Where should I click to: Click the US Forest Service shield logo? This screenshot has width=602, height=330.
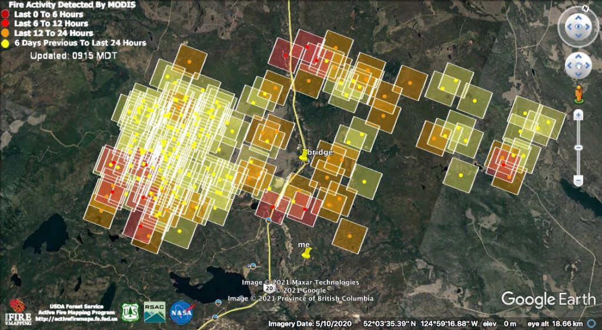coord(130,312)
